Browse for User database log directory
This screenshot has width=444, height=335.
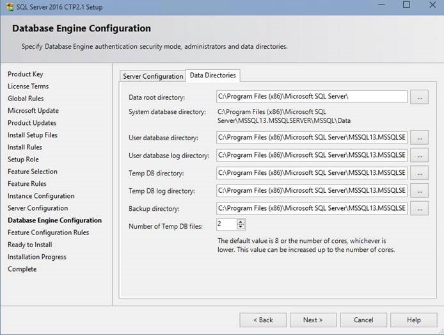coord(419,155)
